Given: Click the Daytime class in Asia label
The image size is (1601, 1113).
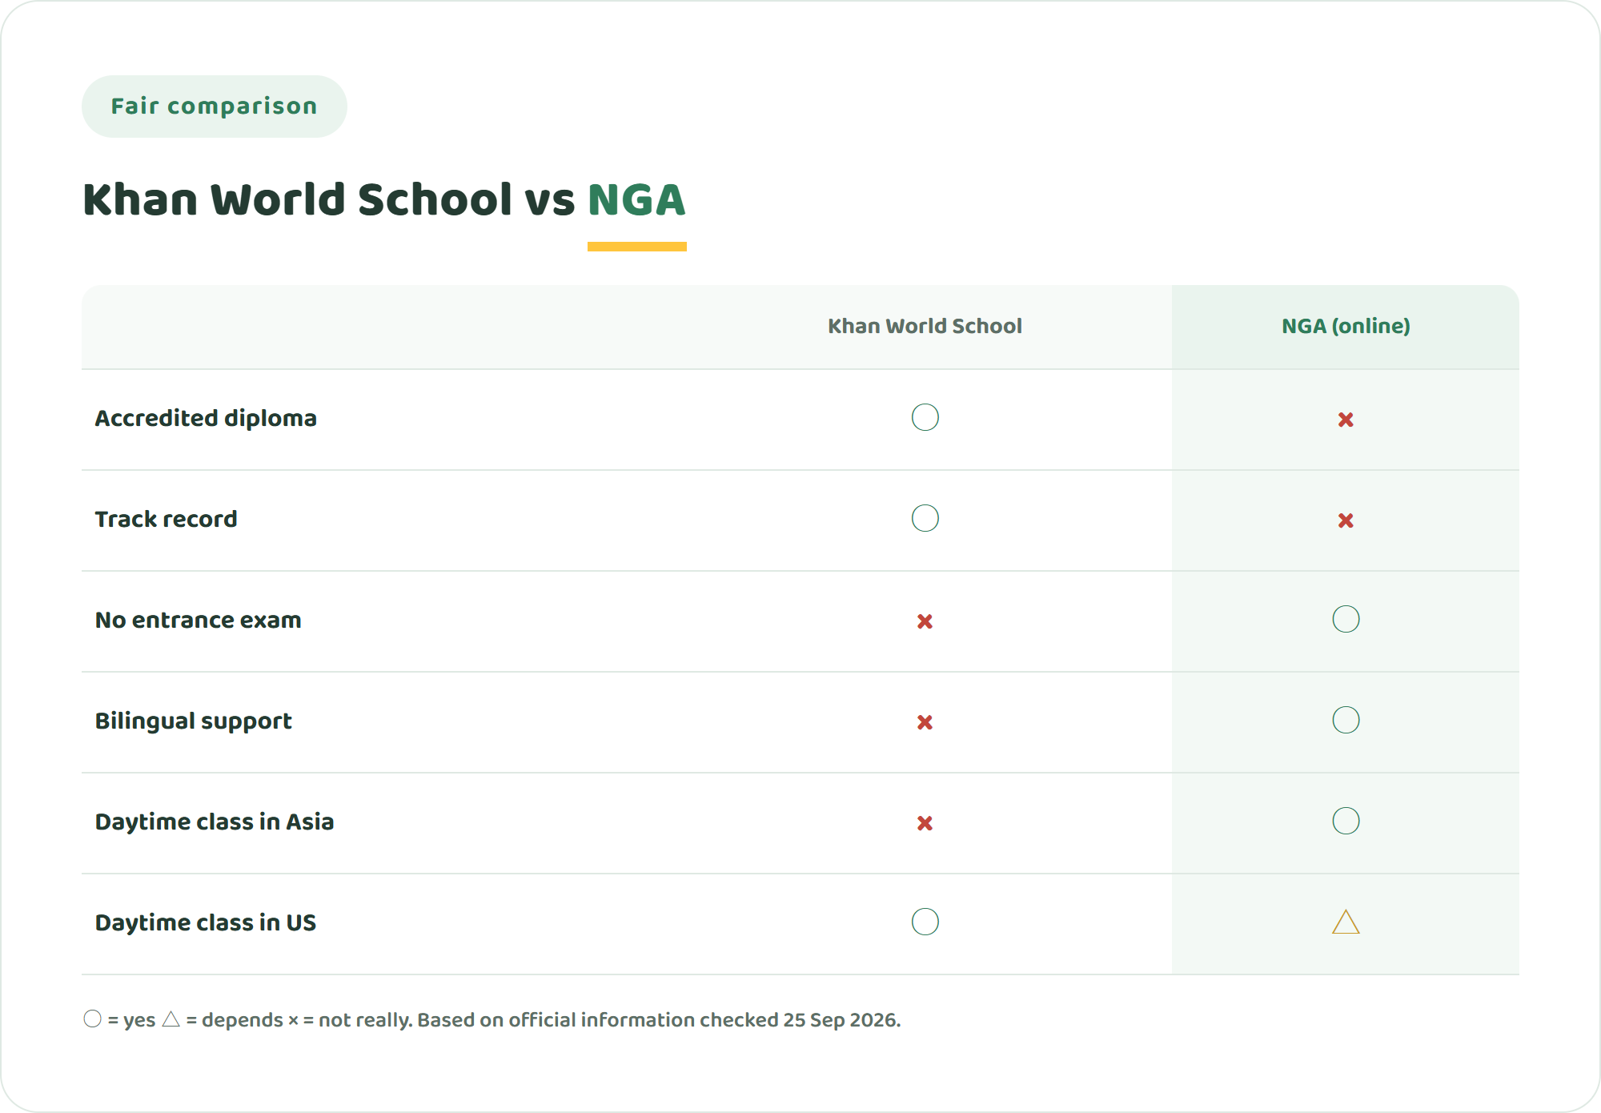Looking at the screenshot, I should (214, 822).
